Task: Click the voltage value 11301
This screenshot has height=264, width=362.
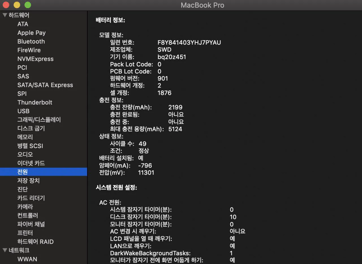Action: (146, 173)
